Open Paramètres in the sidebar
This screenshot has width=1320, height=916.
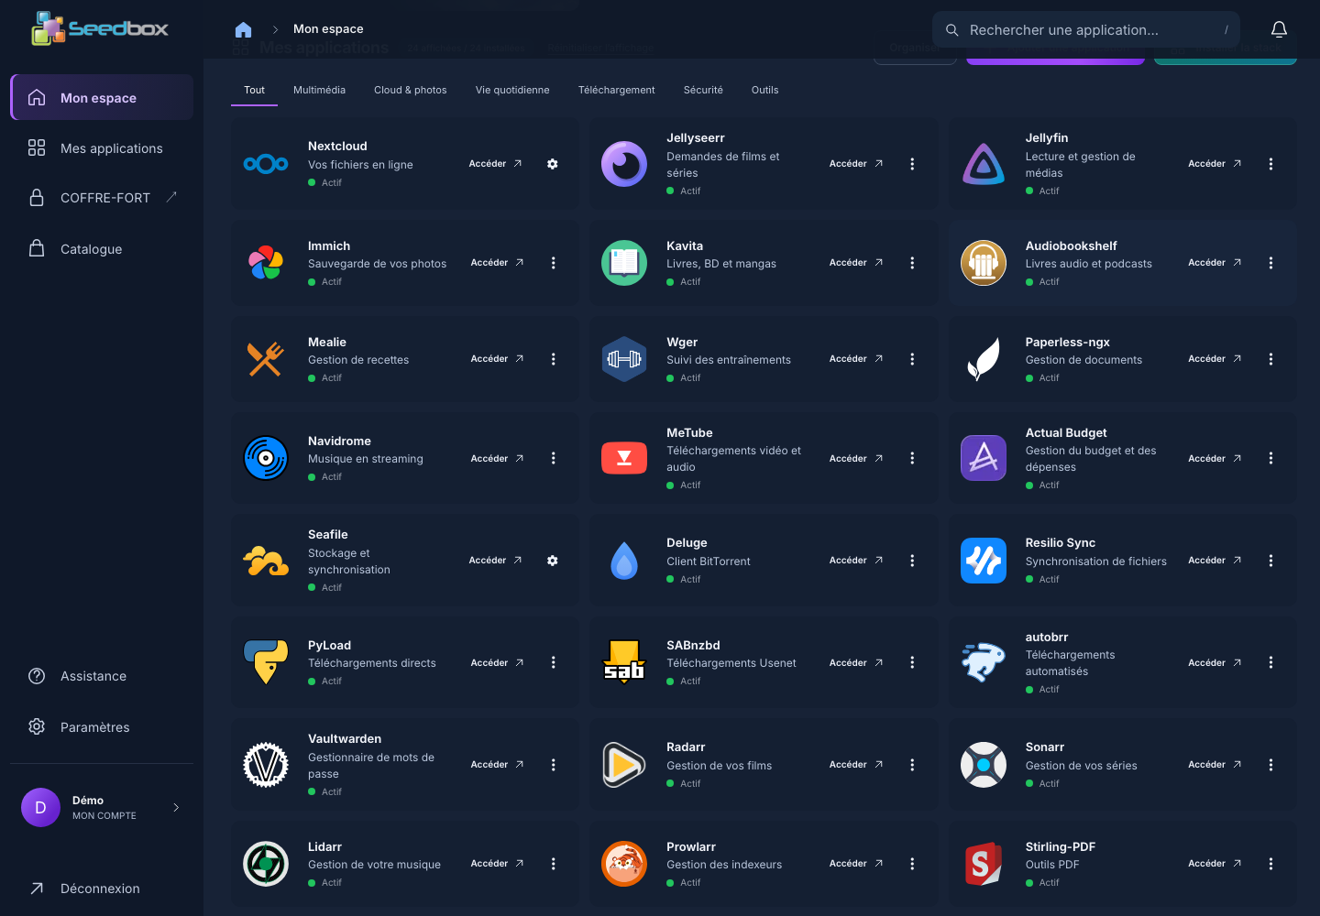pyautogui.click(x=102, y=727)
